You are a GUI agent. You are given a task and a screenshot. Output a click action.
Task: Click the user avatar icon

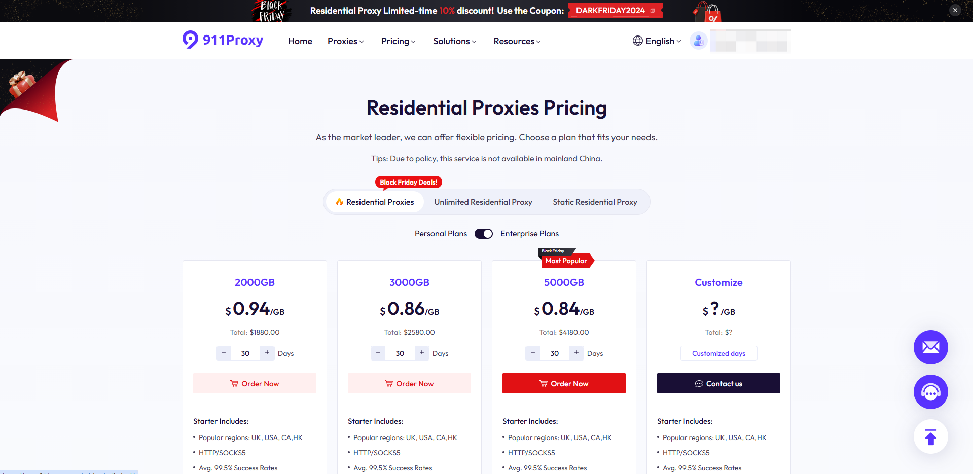click(x=698, y=41)
